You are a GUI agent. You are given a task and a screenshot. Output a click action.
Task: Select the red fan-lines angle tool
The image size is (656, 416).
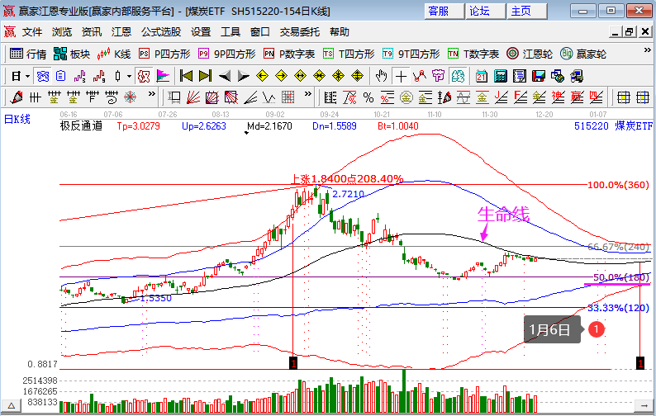[193, 97]
